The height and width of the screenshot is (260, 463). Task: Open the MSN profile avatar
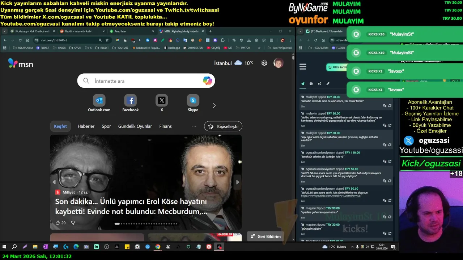[279, 63]
